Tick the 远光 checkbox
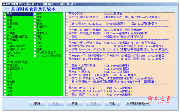 coord(5,95)
